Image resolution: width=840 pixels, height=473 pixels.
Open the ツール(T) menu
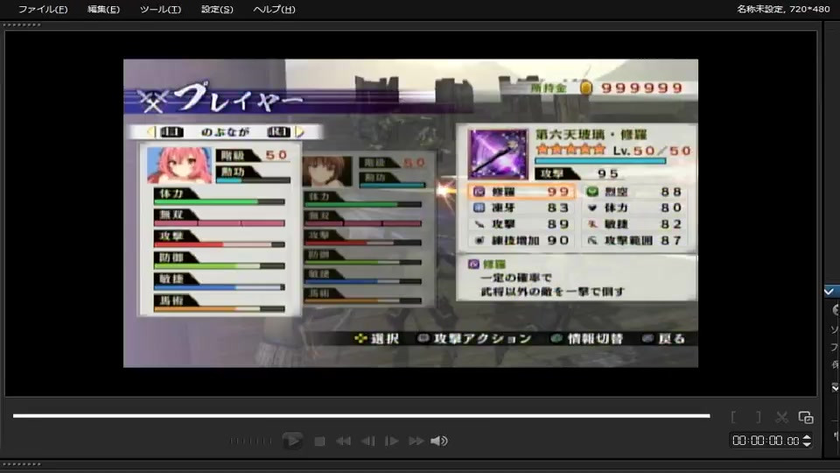160,9
